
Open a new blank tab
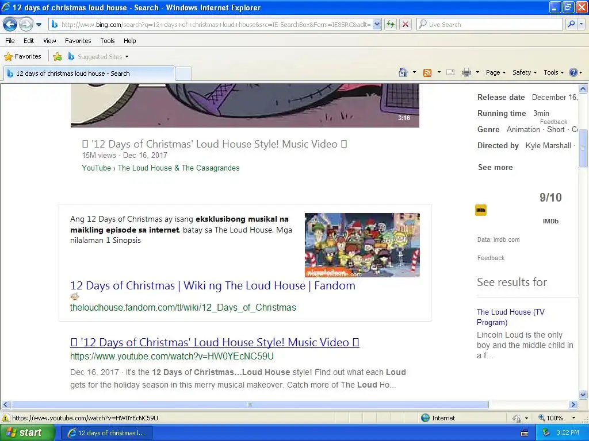click(x=183, y=74)
